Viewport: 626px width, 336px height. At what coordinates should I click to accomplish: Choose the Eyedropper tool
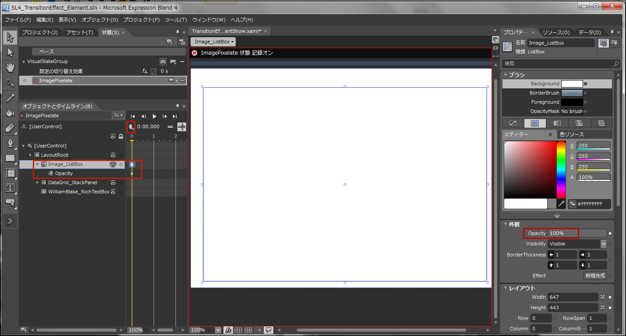[x=10, y=98]
